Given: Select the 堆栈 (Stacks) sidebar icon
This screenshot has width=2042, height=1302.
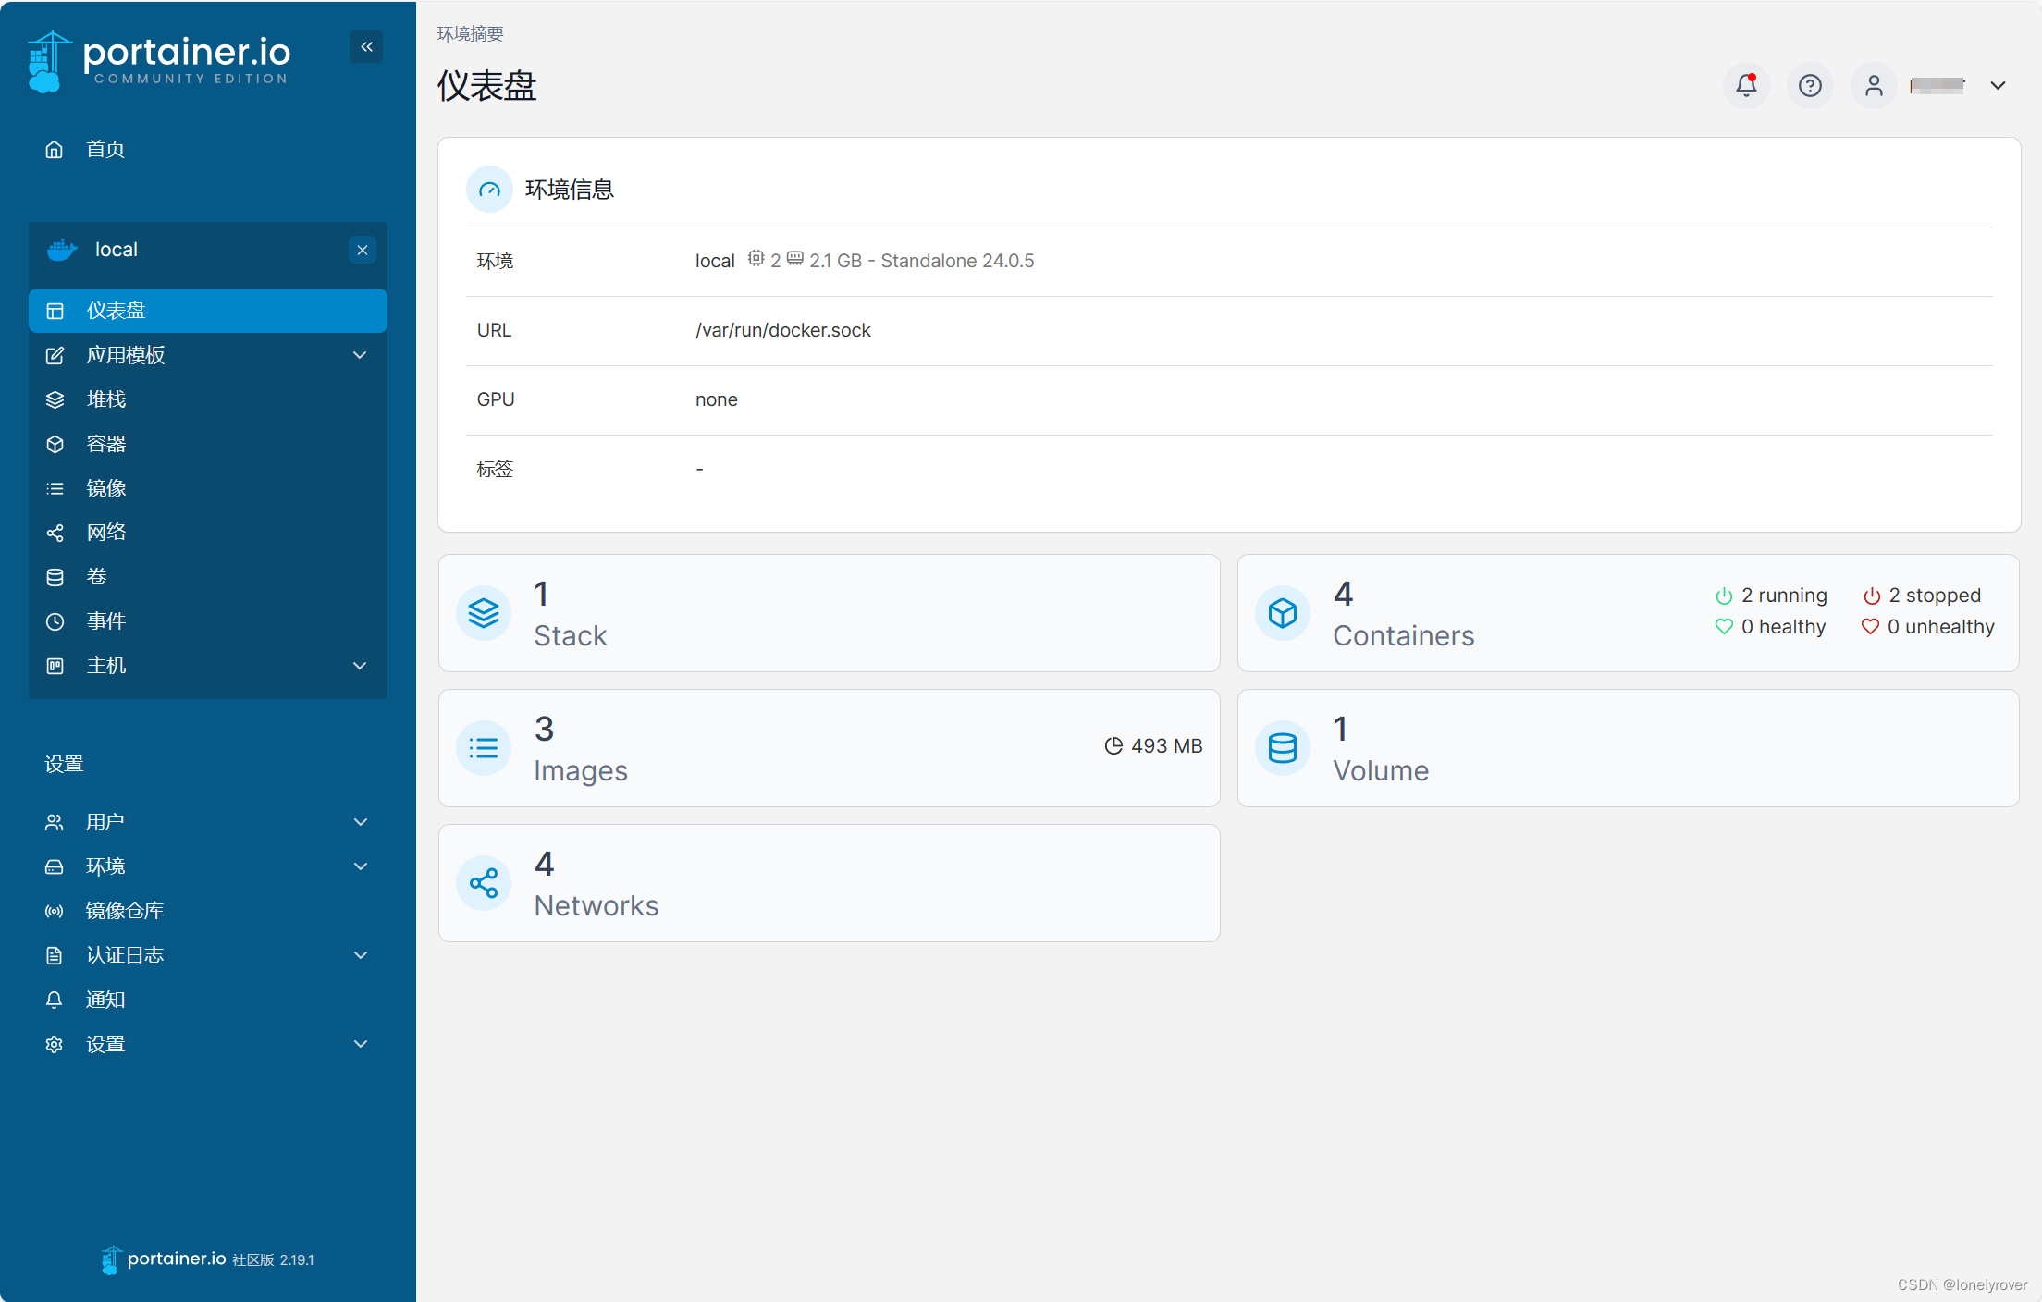Looking at the screenshot, I should [x=55, y=399].
